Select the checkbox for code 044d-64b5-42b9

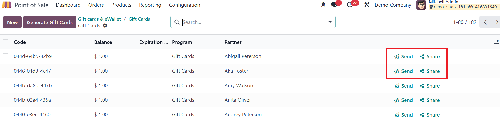click(x=6, y=56)
